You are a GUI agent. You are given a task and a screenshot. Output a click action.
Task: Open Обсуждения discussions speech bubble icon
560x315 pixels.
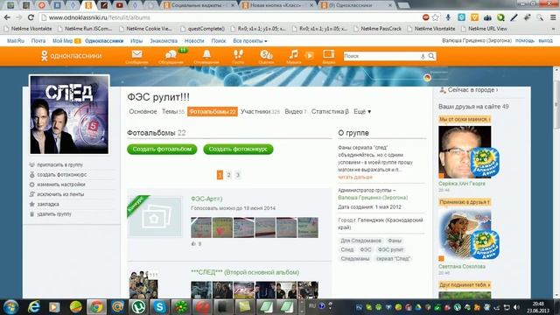click(x=171, y=56)
